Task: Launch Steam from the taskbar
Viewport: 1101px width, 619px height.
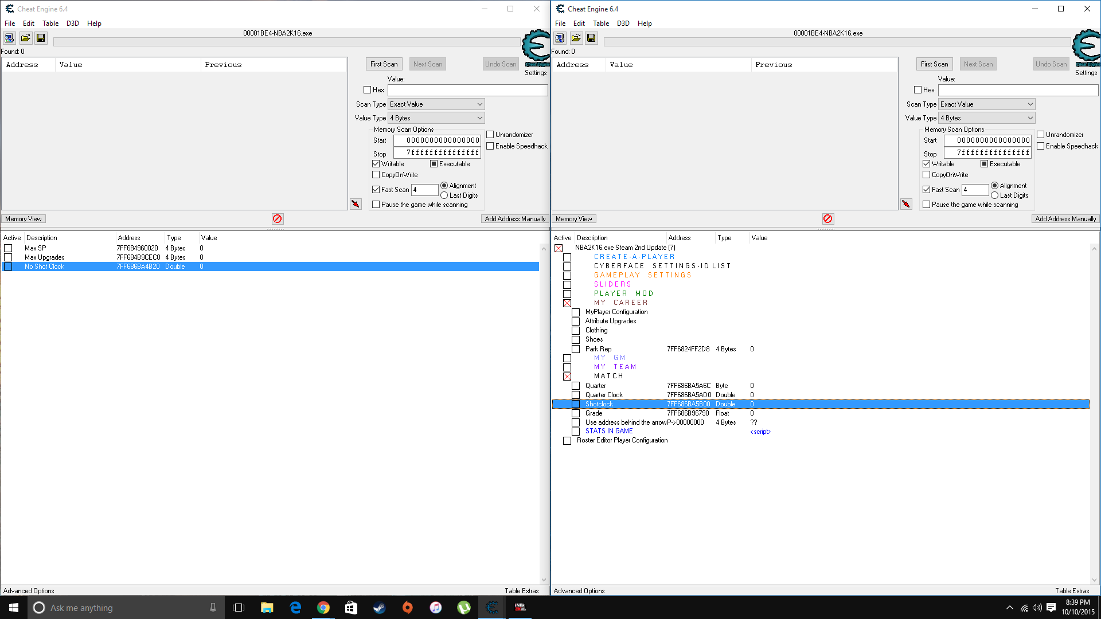Action: pyautogui.click(x=379, y=608)
